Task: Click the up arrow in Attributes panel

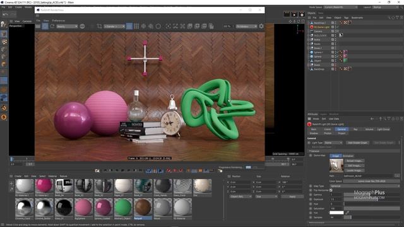Action: pos(380,119)
